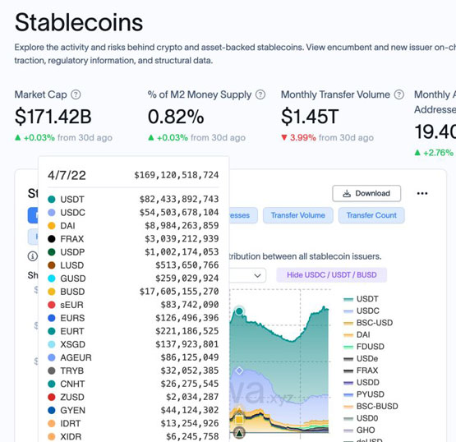
Task: Open the three-dots more options menu
Action: click(422, 193)
